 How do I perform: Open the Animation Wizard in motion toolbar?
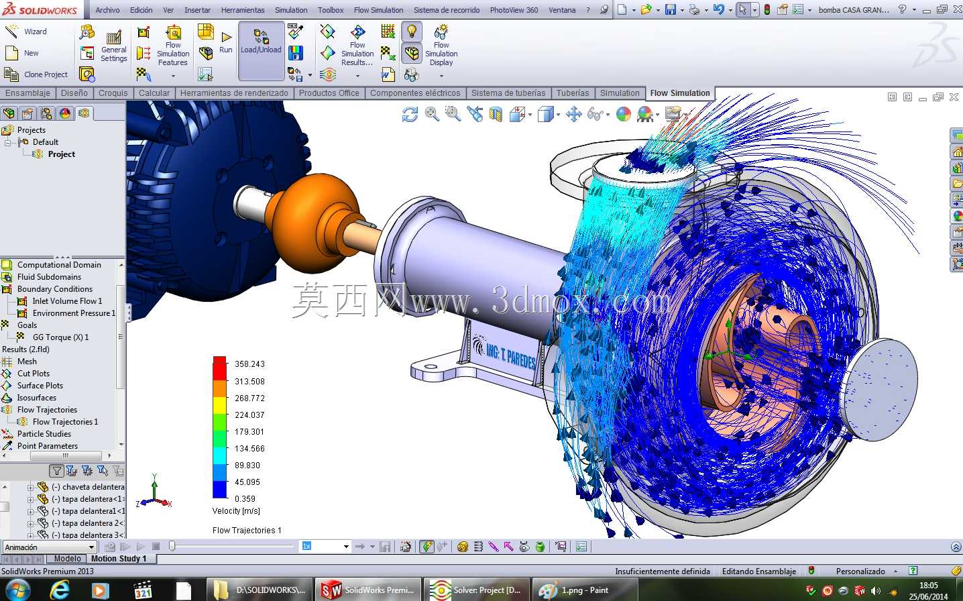[406, 547]
